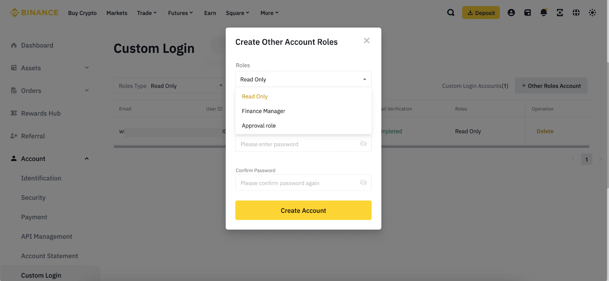This screenshot has width=609, height=281.
Task: Open the user profile icon
Action: 511,13
